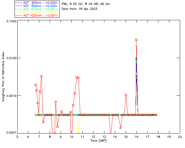185x148 pixels.
Task: Click the red square peak marker near 8.5 GMT
Action: pyautogui.click(x=55, y=102)
